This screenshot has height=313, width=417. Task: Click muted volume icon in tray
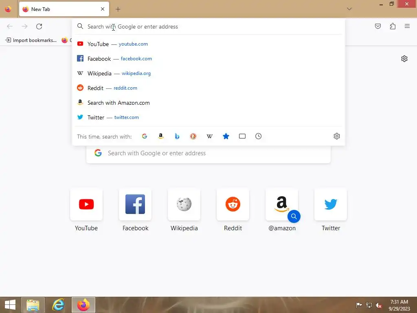379,305
